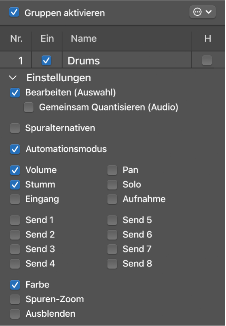The height and width of the screenshot is (326, 226).
Task: Check the Send 1 box
Action: pos(15,220)
